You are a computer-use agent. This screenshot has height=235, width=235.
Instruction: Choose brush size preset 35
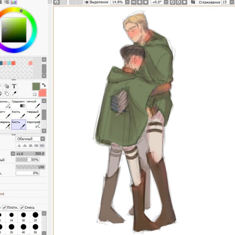(11, 229)
